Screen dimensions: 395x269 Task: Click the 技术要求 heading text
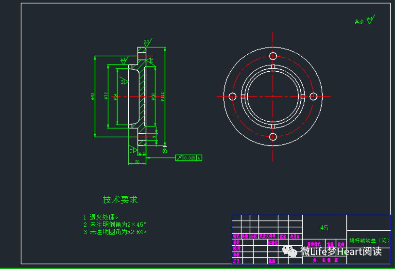(x=120, y=200)
